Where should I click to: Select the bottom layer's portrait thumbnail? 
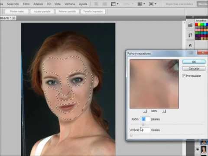pyautogui.click(x=204, y=149)
